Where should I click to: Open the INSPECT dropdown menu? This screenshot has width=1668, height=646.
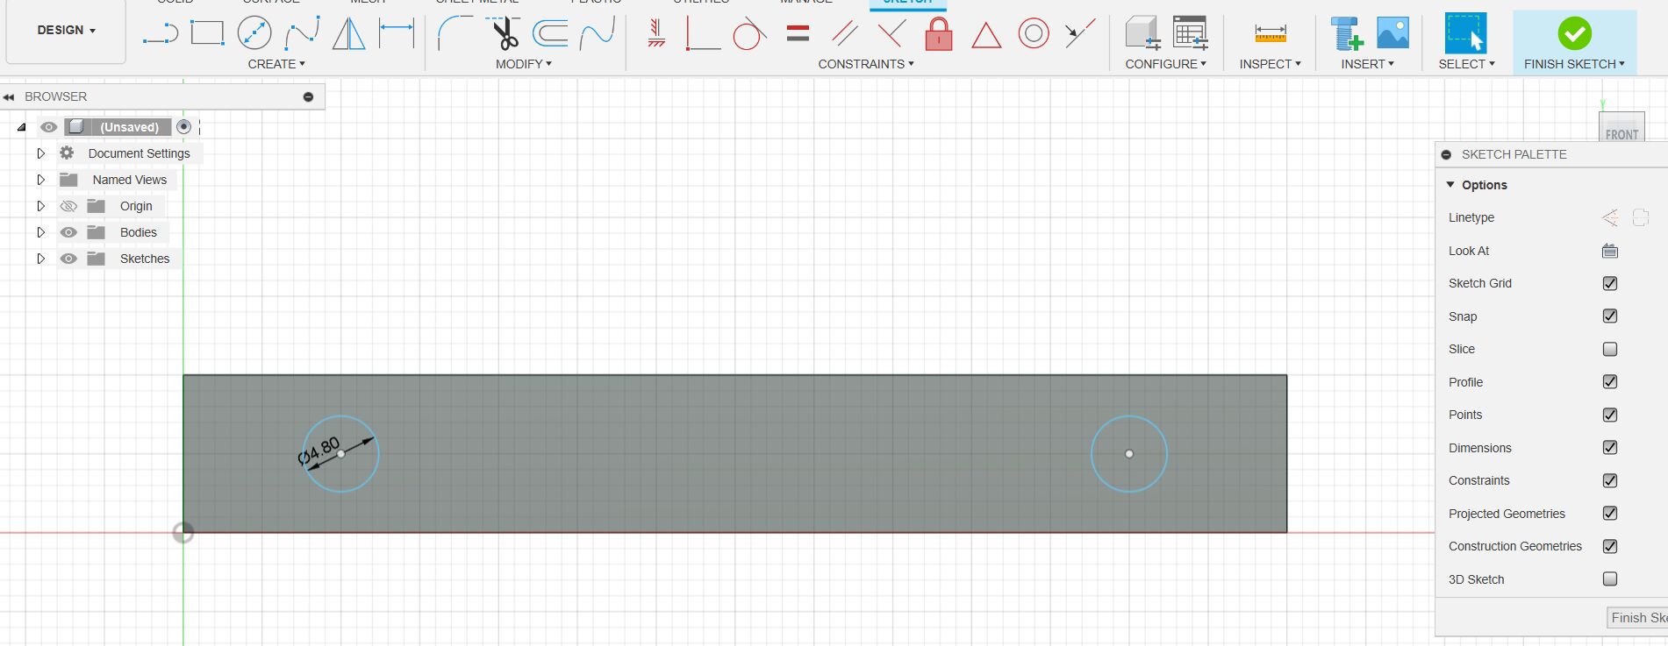pos(1270,64)
